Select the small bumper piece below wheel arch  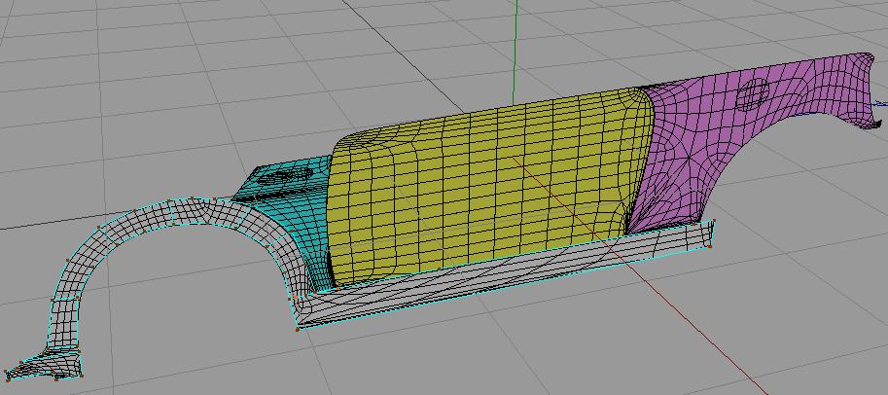pos(43,364)
